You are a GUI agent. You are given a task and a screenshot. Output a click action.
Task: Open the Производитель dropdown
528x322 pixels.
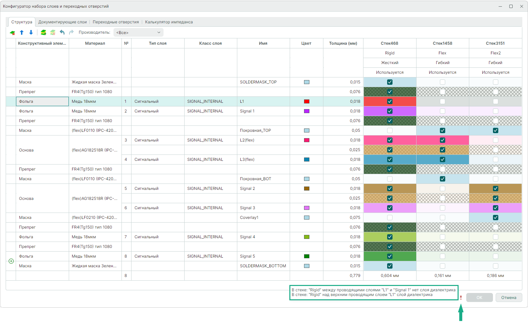pyautogui.click(x=138, y=32)
